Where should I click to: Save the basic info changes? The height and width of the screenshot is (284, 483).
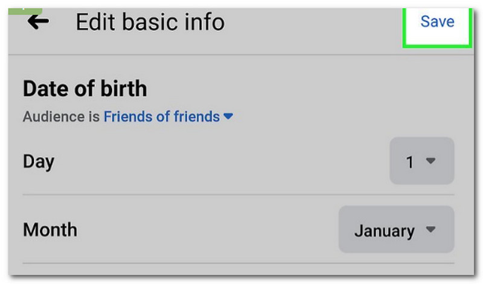pyautogui.click(x=437, y=22)
